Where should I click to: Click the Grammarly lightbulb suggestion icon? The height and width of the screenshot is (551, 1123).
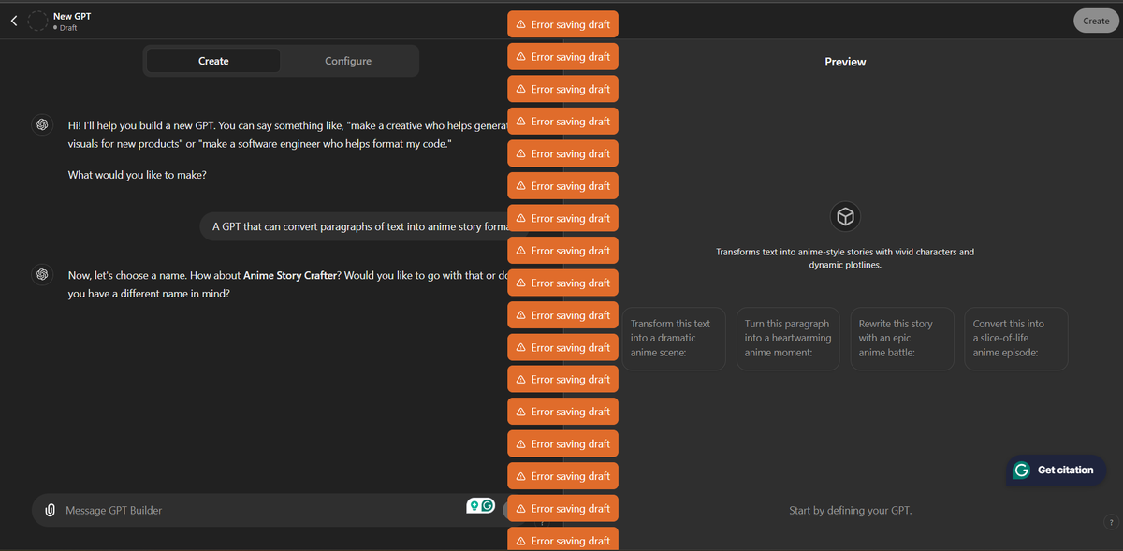[474, 506]
